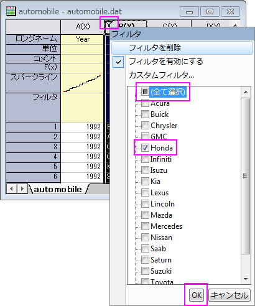
Task: Check the Kia checkbox
Action: click(145, 182)
